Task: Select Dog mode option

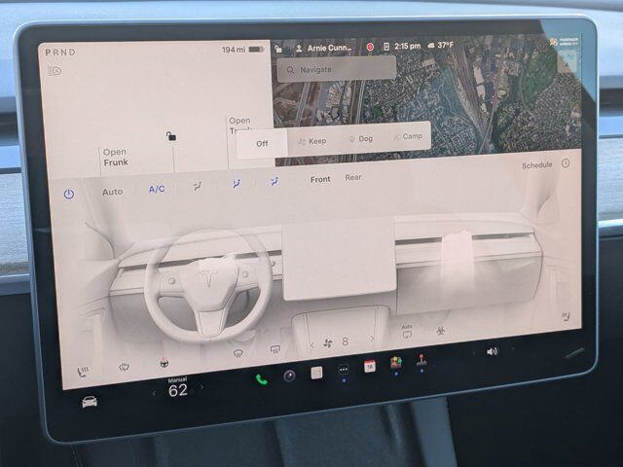Action: 360,139
